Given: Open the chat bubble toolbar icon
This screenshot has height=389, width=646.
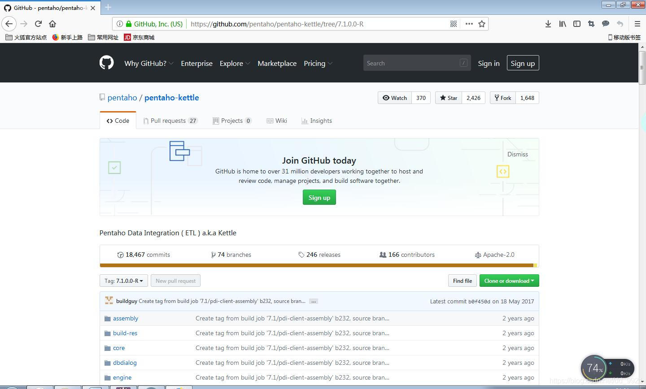Looking at the screenshot, I should (606, 24).
